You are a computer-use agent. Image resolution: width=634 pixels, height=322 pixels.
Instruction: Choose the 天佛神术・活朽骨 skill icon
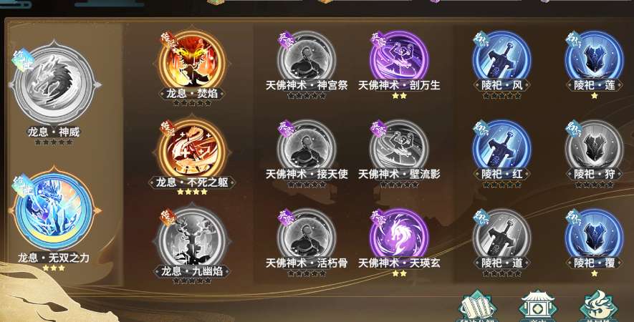[307, 238]
